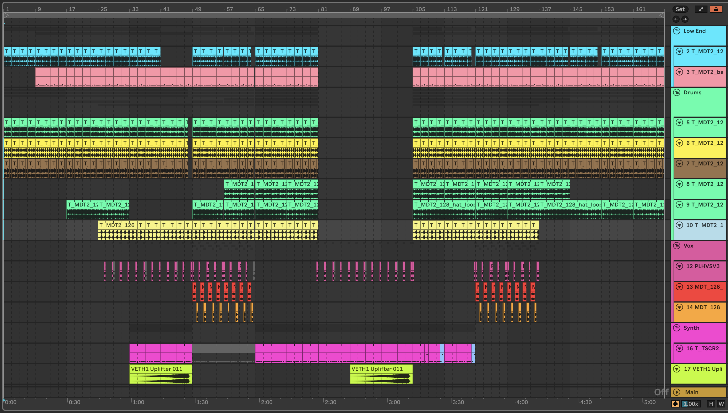Toggle Automation Mode button with the breakpoint icon
This screenshot has height=413, width=728.
pyautogui.click(x=701, y=9)
